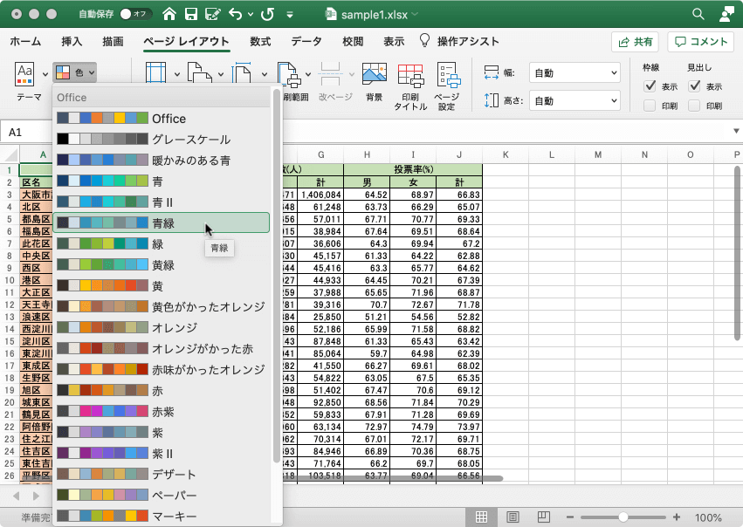Click the Home icon in title bar
The image size is (743, 527).
[169, 14]
